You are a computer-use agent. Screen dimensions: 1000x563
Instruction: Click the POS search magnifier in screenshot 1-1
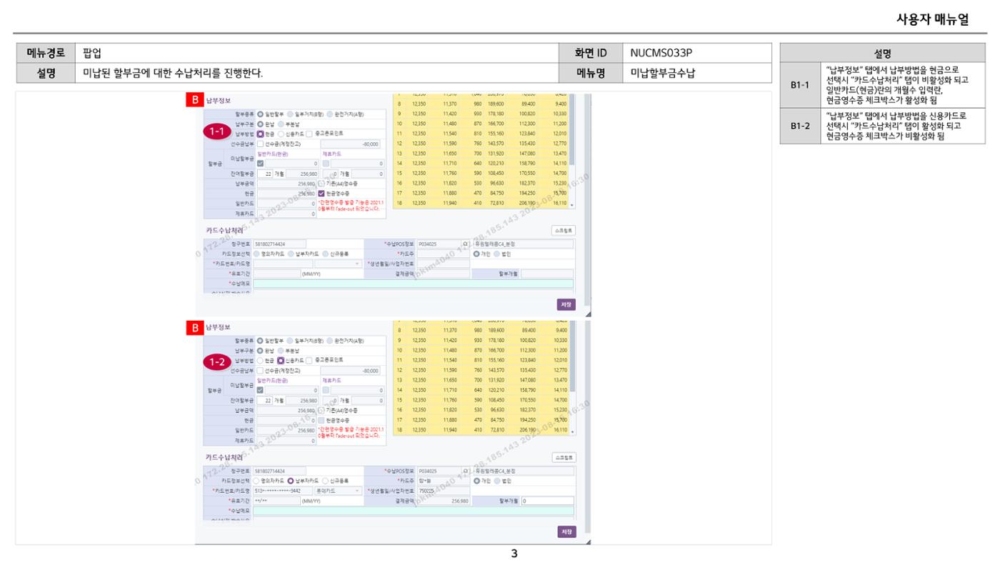click(465, 244)
